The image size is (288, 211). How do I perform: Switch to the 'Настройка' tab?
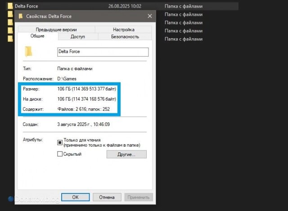[x=124, y=29]
